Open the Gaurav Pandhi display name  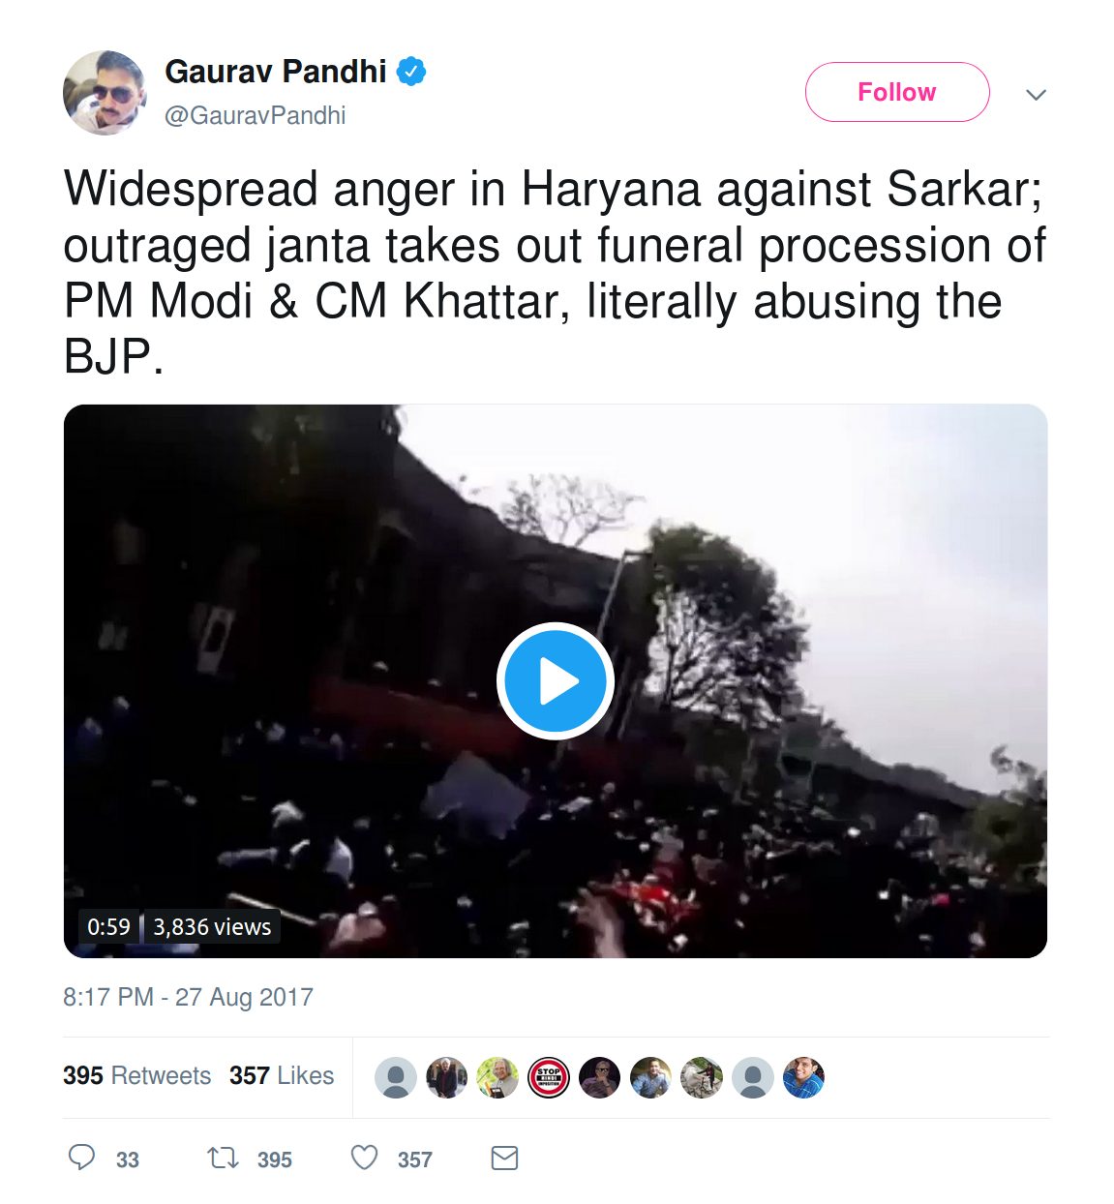point(276,72)
